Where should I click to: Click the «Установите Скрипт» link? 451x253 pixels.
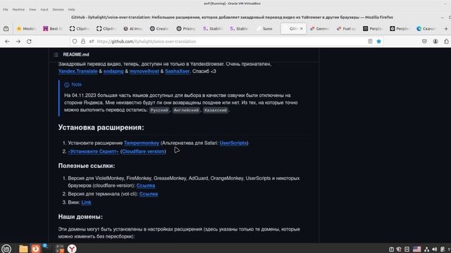click(93, 151)
